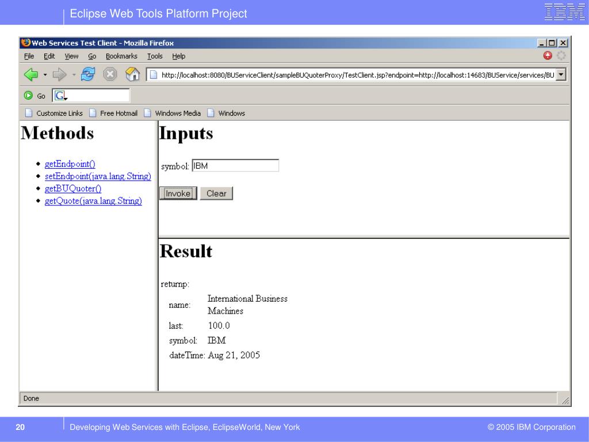Click the red update notification icon
The width and height of the screenshot is (589, 442).
click(x=548, y=56)
